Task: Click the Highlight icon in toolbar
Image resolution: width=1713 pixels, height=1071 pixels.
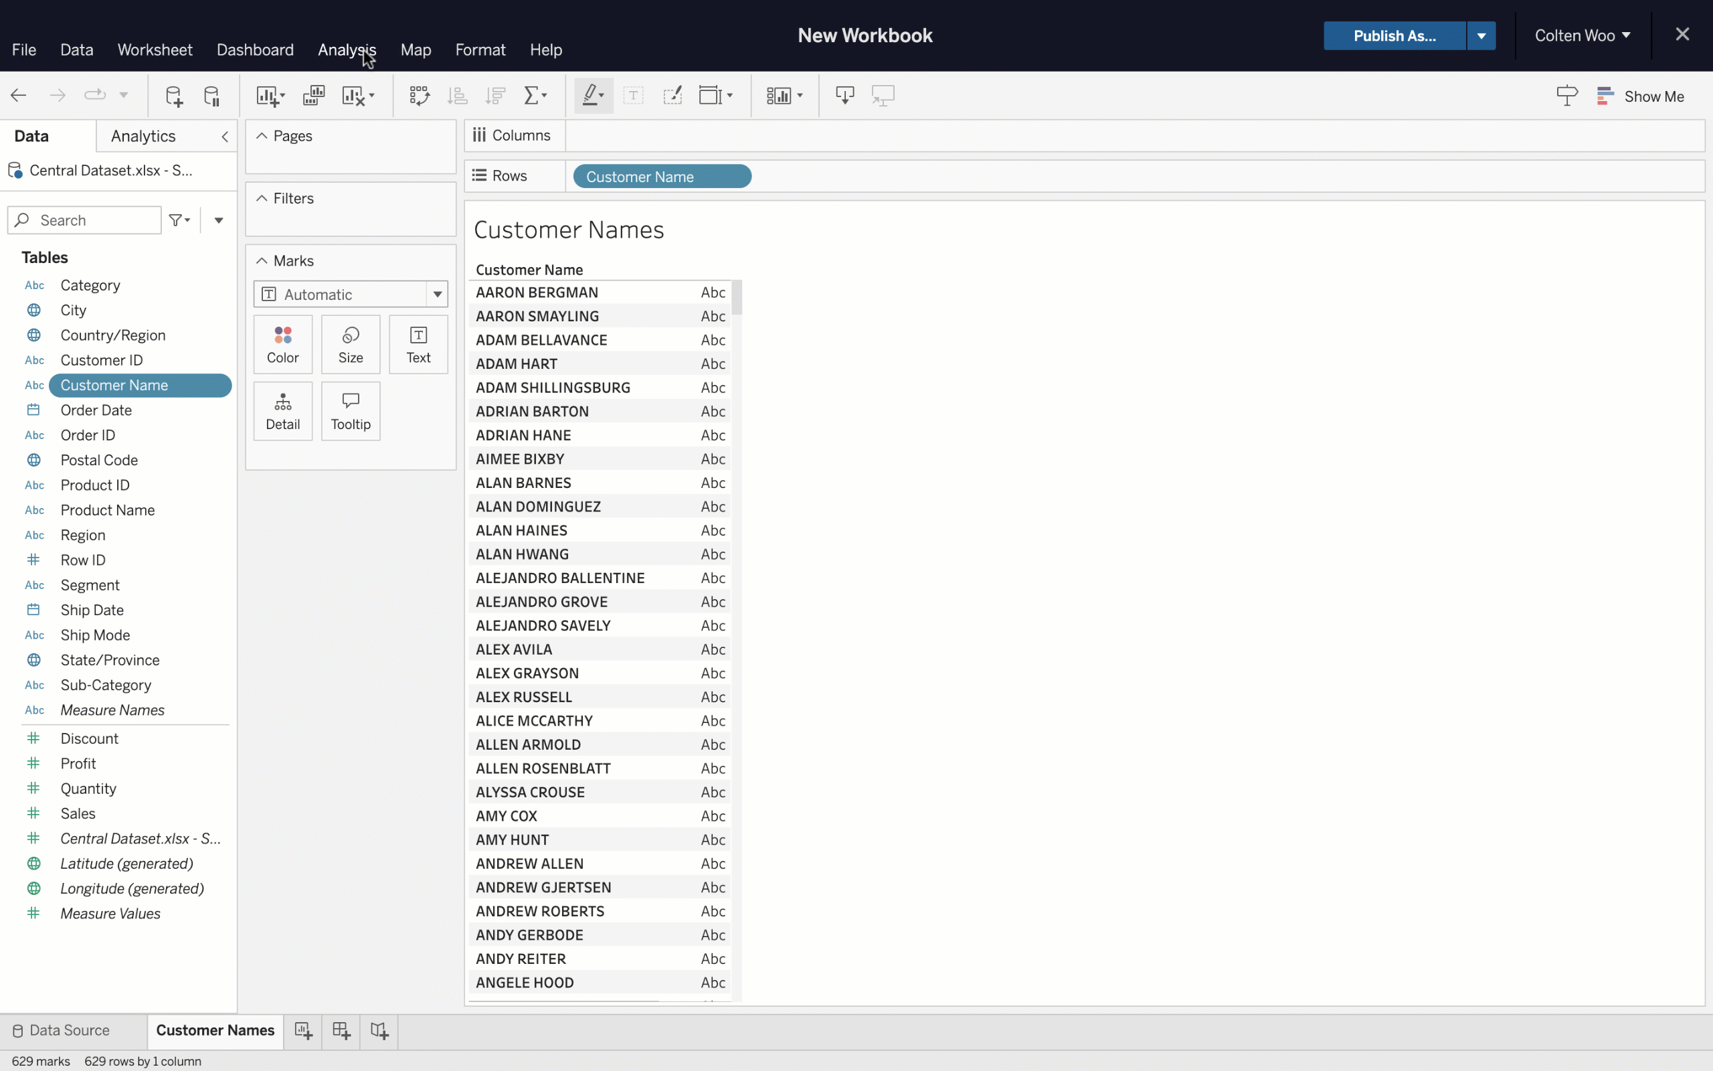Action: pos(591,95)
